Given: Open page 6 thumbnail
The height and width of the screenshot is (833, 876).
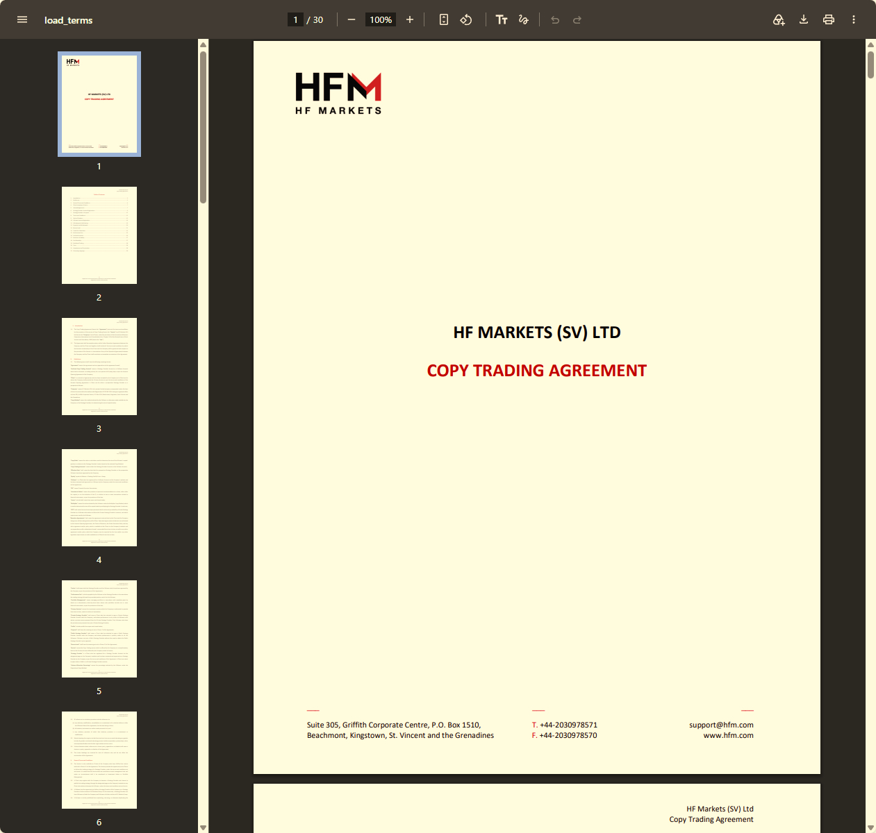Looking at the screenshot, I should 99,760.
